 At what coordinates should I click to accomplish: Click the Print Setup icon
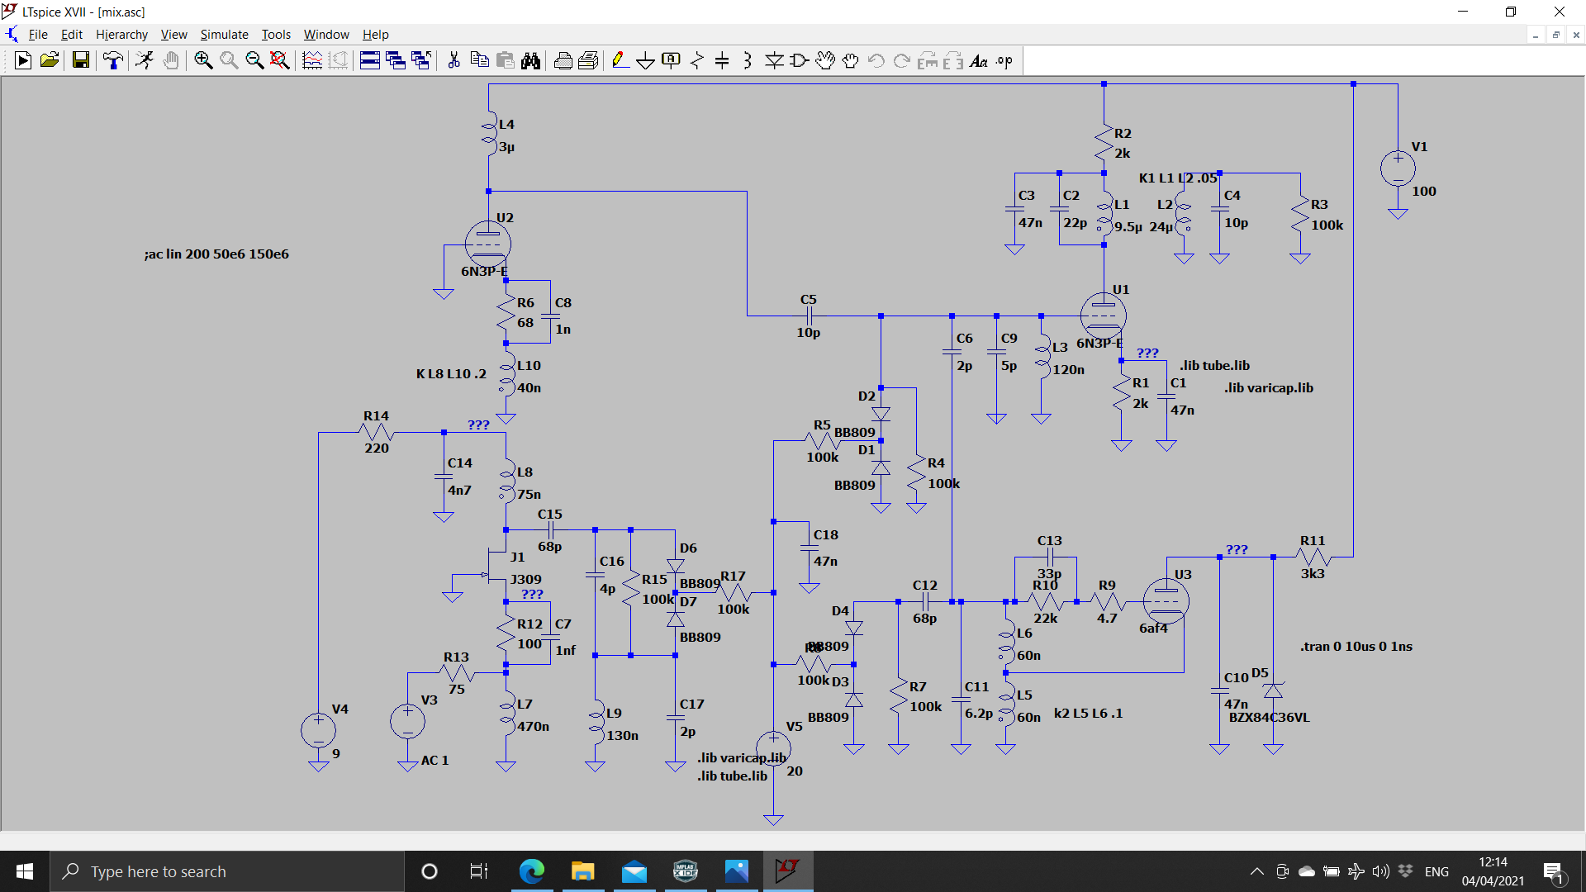point(589,60)
